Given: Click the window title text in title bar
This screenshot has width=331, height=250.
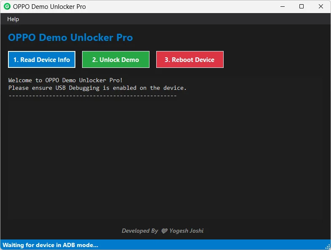Looking at the screenshot, I should [49, 7].
